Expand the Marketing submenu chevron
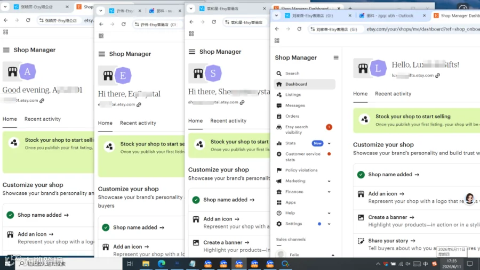The width and height of the screenshot is (480, 270). click(329, 181)
